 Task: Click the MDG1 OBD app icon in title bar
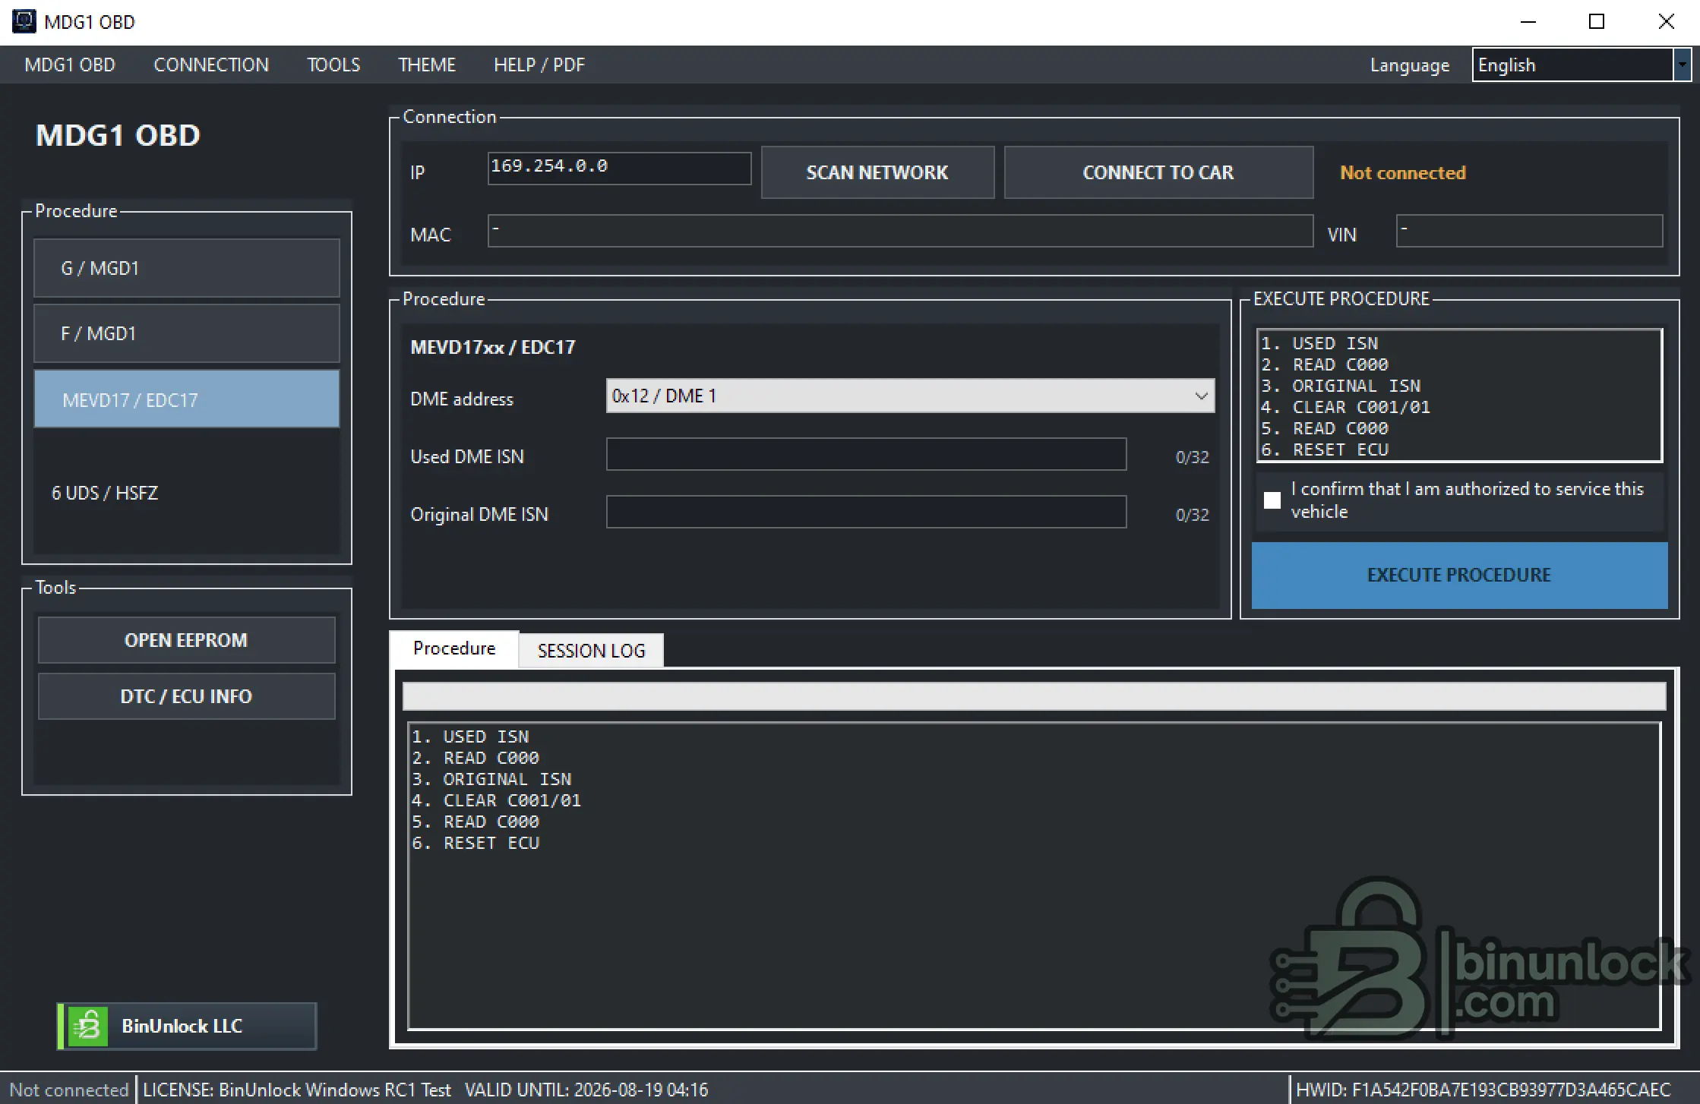[24, 21]
